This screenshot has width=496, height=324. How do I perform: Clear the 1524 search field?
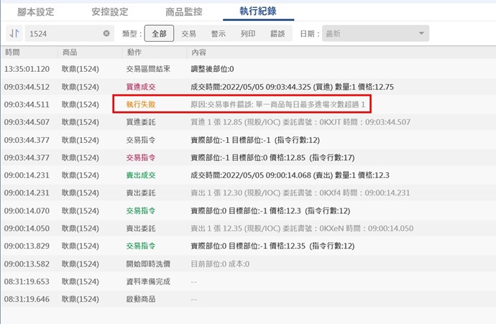(x=106, y=34)
